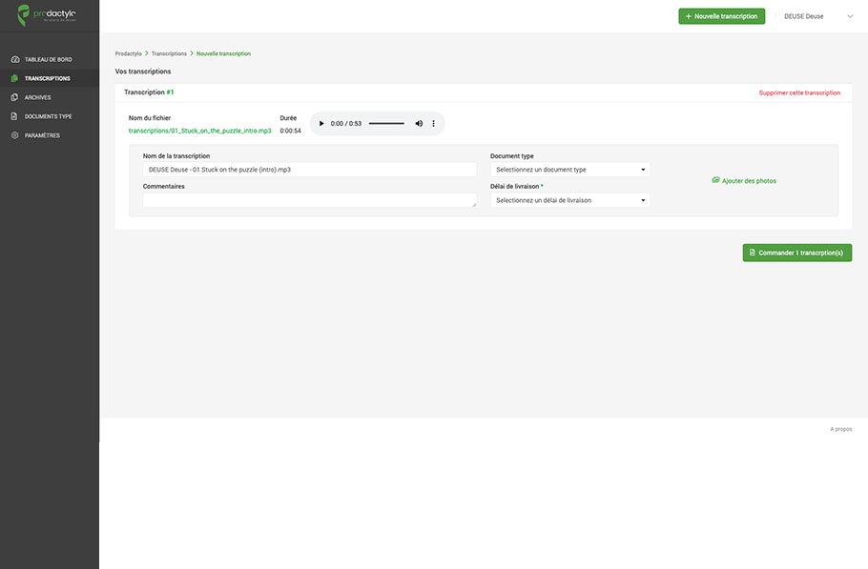This screenshot has width=868, height=569.
Task: Expand the Document type dropdown
Action: (x=570, y=170)
